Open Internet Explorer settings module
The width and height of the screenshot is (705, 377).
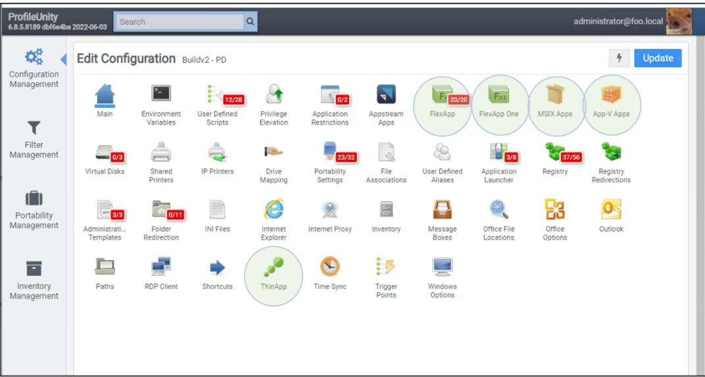[x=274, y=220]
